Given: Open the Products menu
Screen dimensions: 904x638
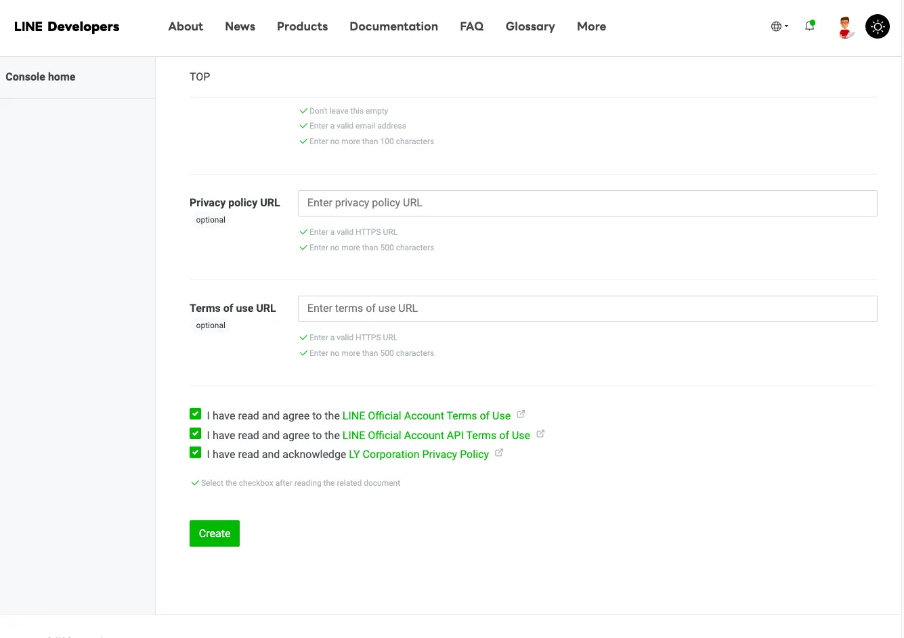Looking at the screenshot, I should (302, 26).
